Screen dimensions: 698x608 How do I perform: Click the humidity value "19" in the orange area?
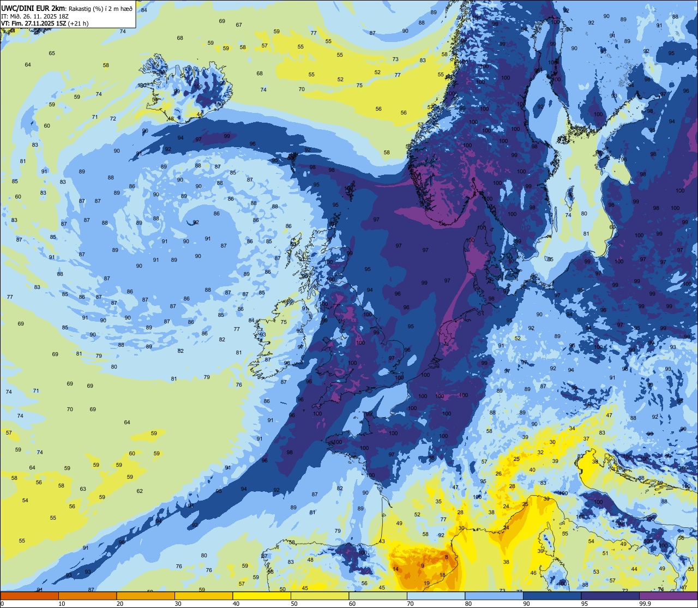point(426,583)
